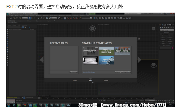Select Sample Underwater template thumbnail
This screenshot has height=110, width=175.
tap(106, 60)
